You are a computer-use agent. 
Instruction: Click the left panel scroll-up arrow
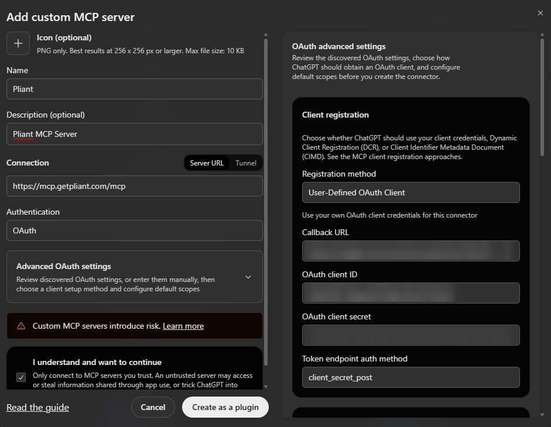(x=266, y=35)
